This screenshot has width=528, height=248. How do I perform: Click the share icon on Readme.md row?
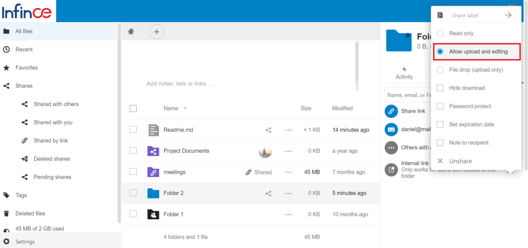click(268, 130)
